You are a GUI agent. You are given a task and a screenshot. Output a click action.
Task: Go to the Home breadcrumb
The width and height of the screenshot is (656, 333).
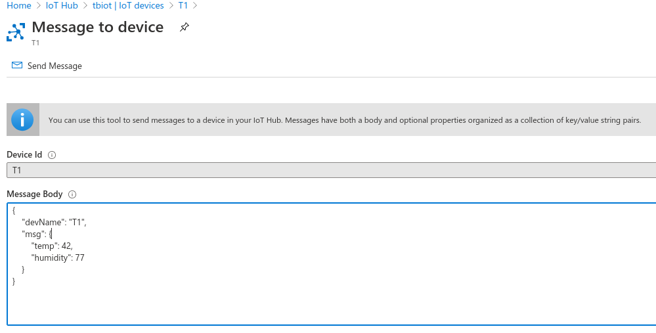pos(19,6)
